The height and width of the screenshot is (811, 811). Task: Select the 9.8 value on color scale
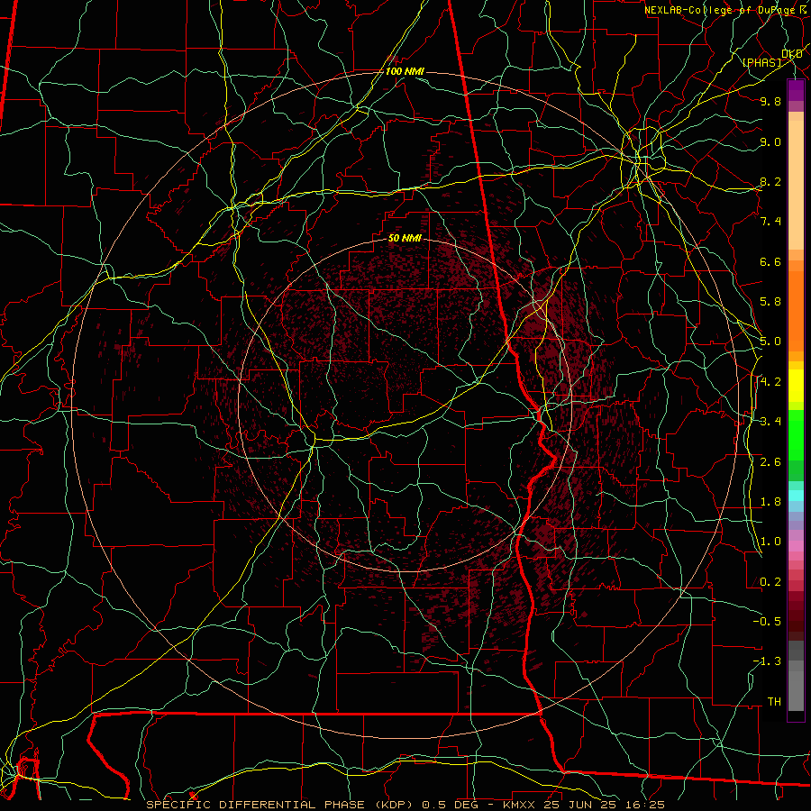pos(770,101)
